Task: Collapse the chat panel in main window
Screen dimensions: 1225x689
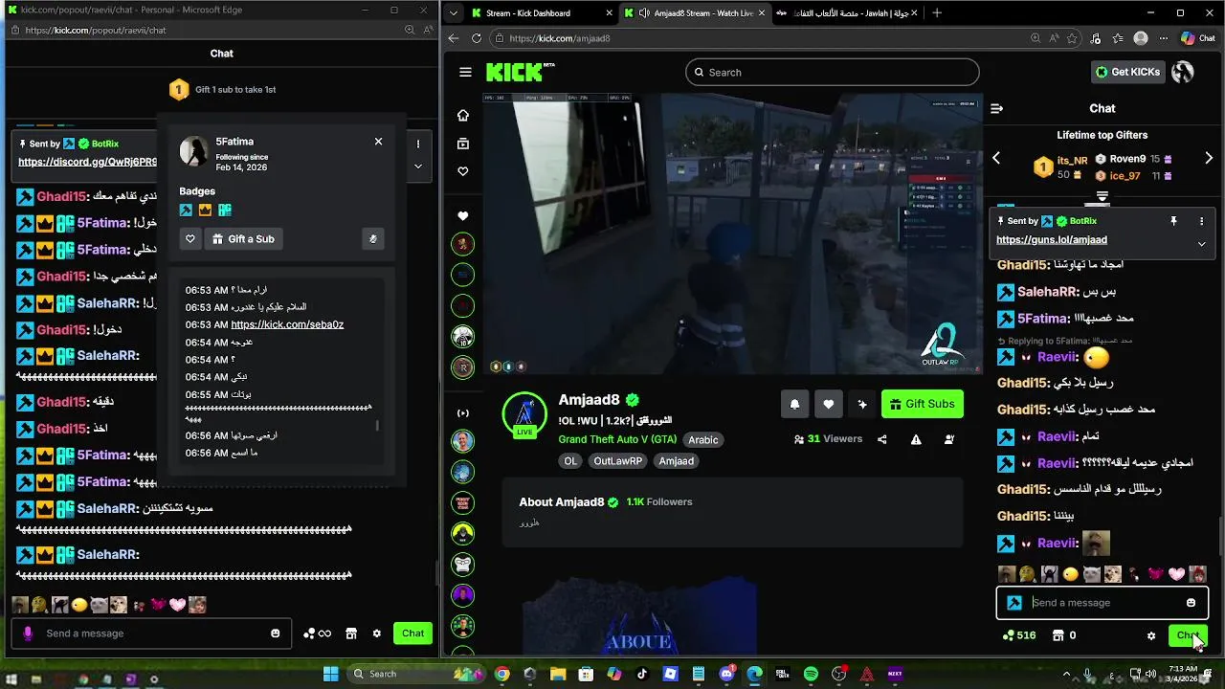Action: (x=996, y=108)
